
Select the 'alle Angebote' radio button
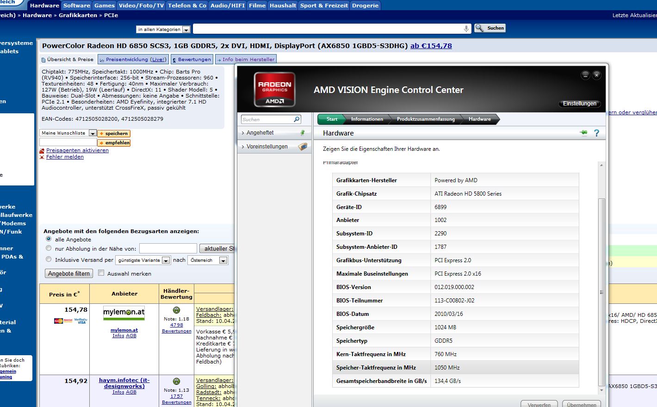[49, 239]
